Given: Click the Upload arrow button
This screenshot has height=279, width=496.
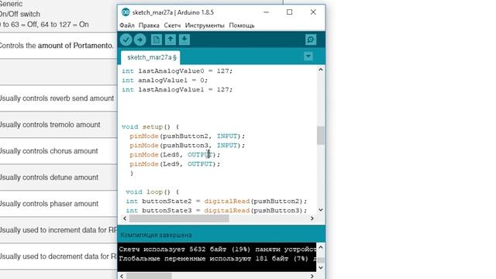Looking at the screenshot, I should (x=139, y=40).
